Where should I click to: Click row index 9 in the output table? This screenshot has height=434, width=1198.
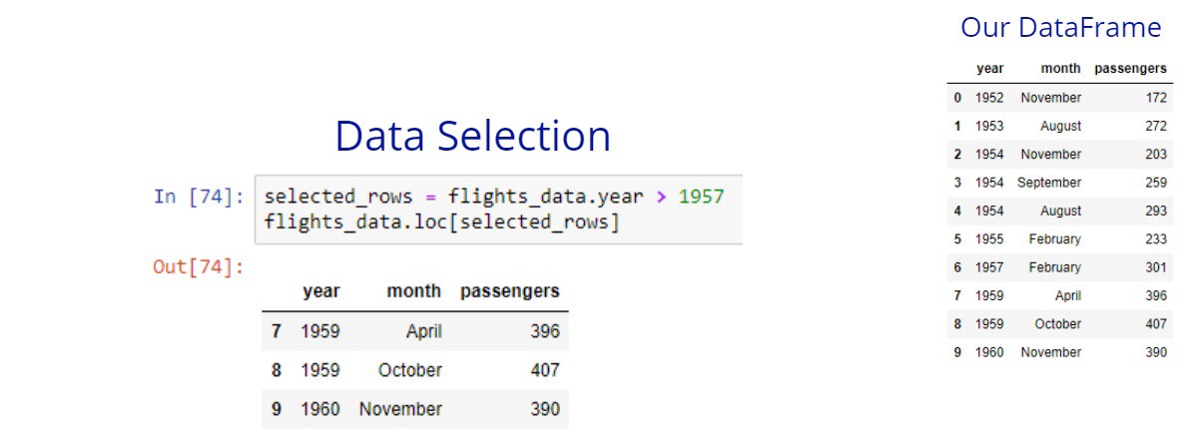pyautogui.click(x=277, y=409)
